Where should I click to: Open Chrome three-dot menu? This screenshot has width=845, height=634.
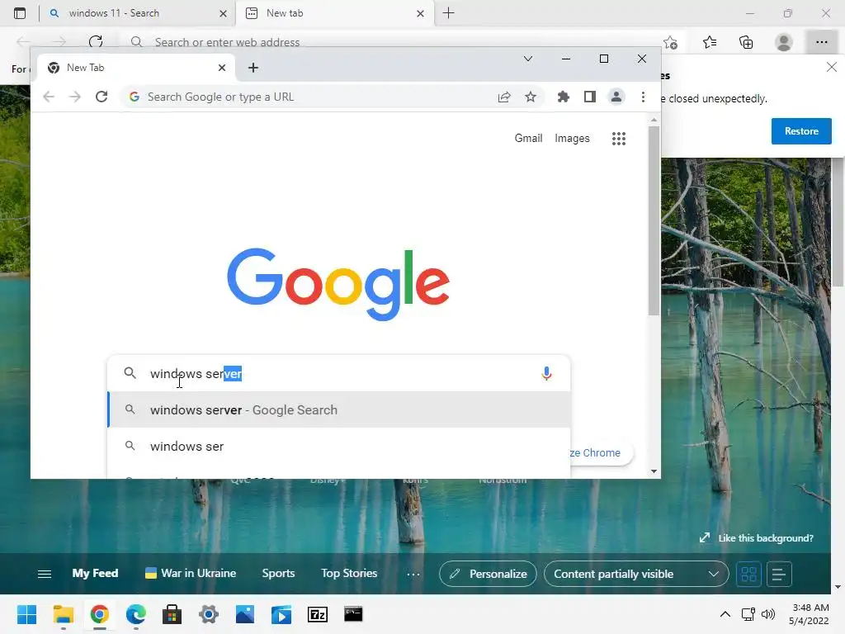643,97
